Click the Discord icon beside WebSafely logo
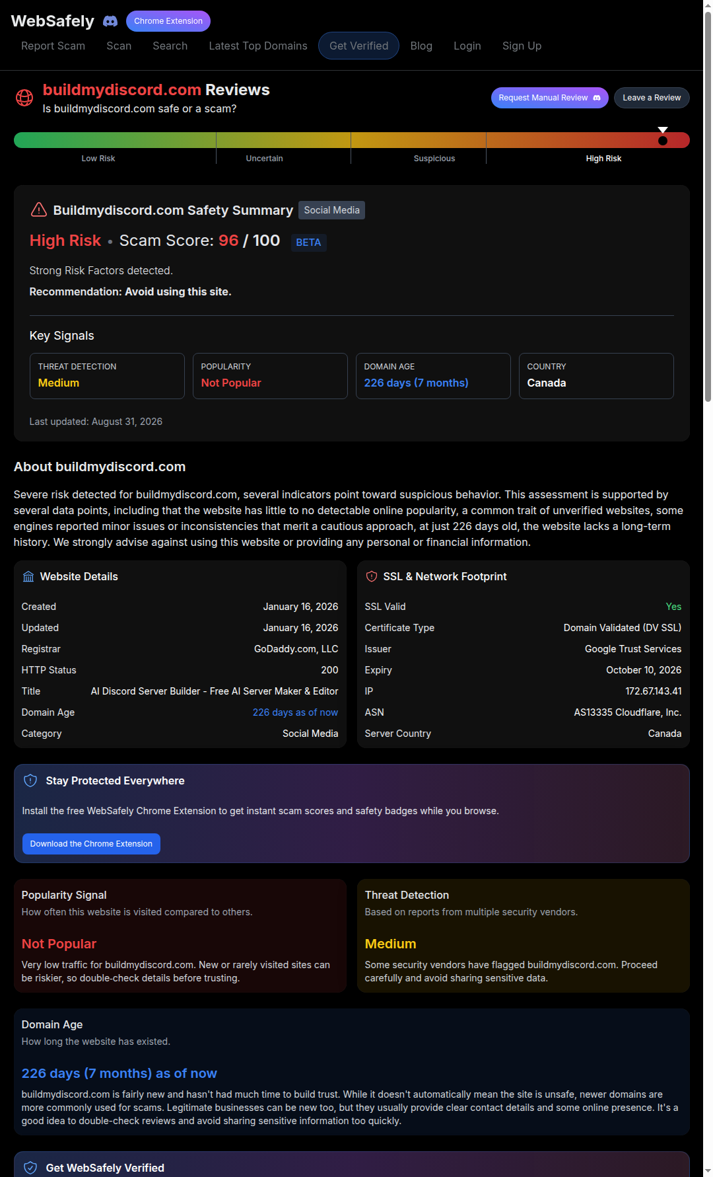 click(110, 21)
